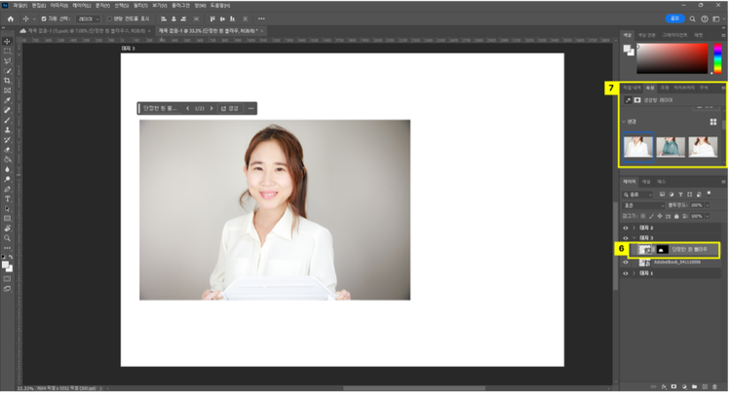
Task: Select the second variation thumbnail
Action: tap(672, 147)
